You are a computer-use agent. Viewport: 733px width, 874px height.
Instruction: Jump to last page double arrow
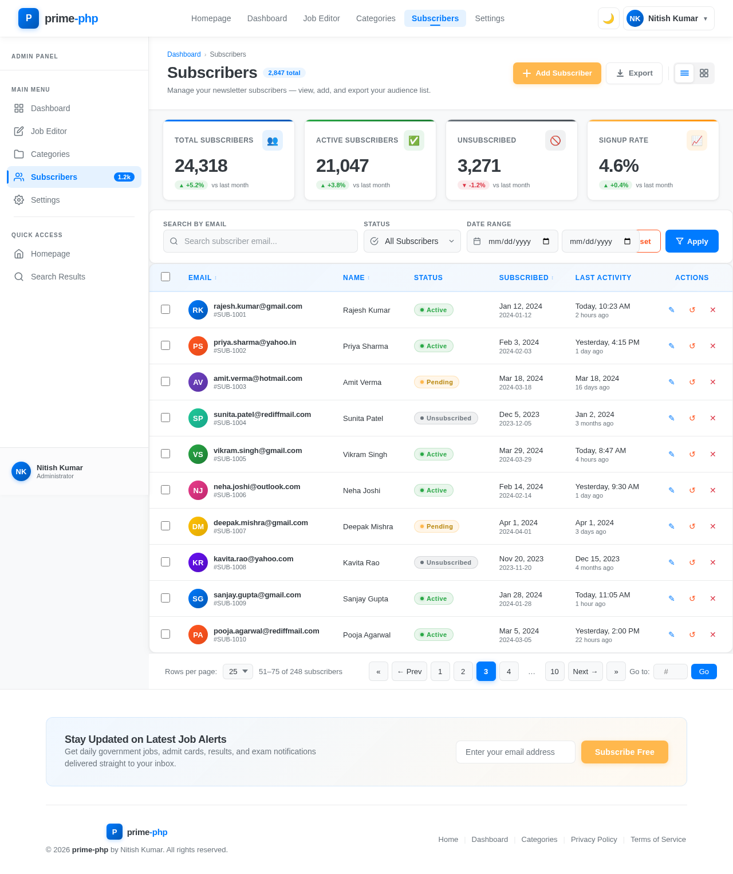tap(616, 671)
